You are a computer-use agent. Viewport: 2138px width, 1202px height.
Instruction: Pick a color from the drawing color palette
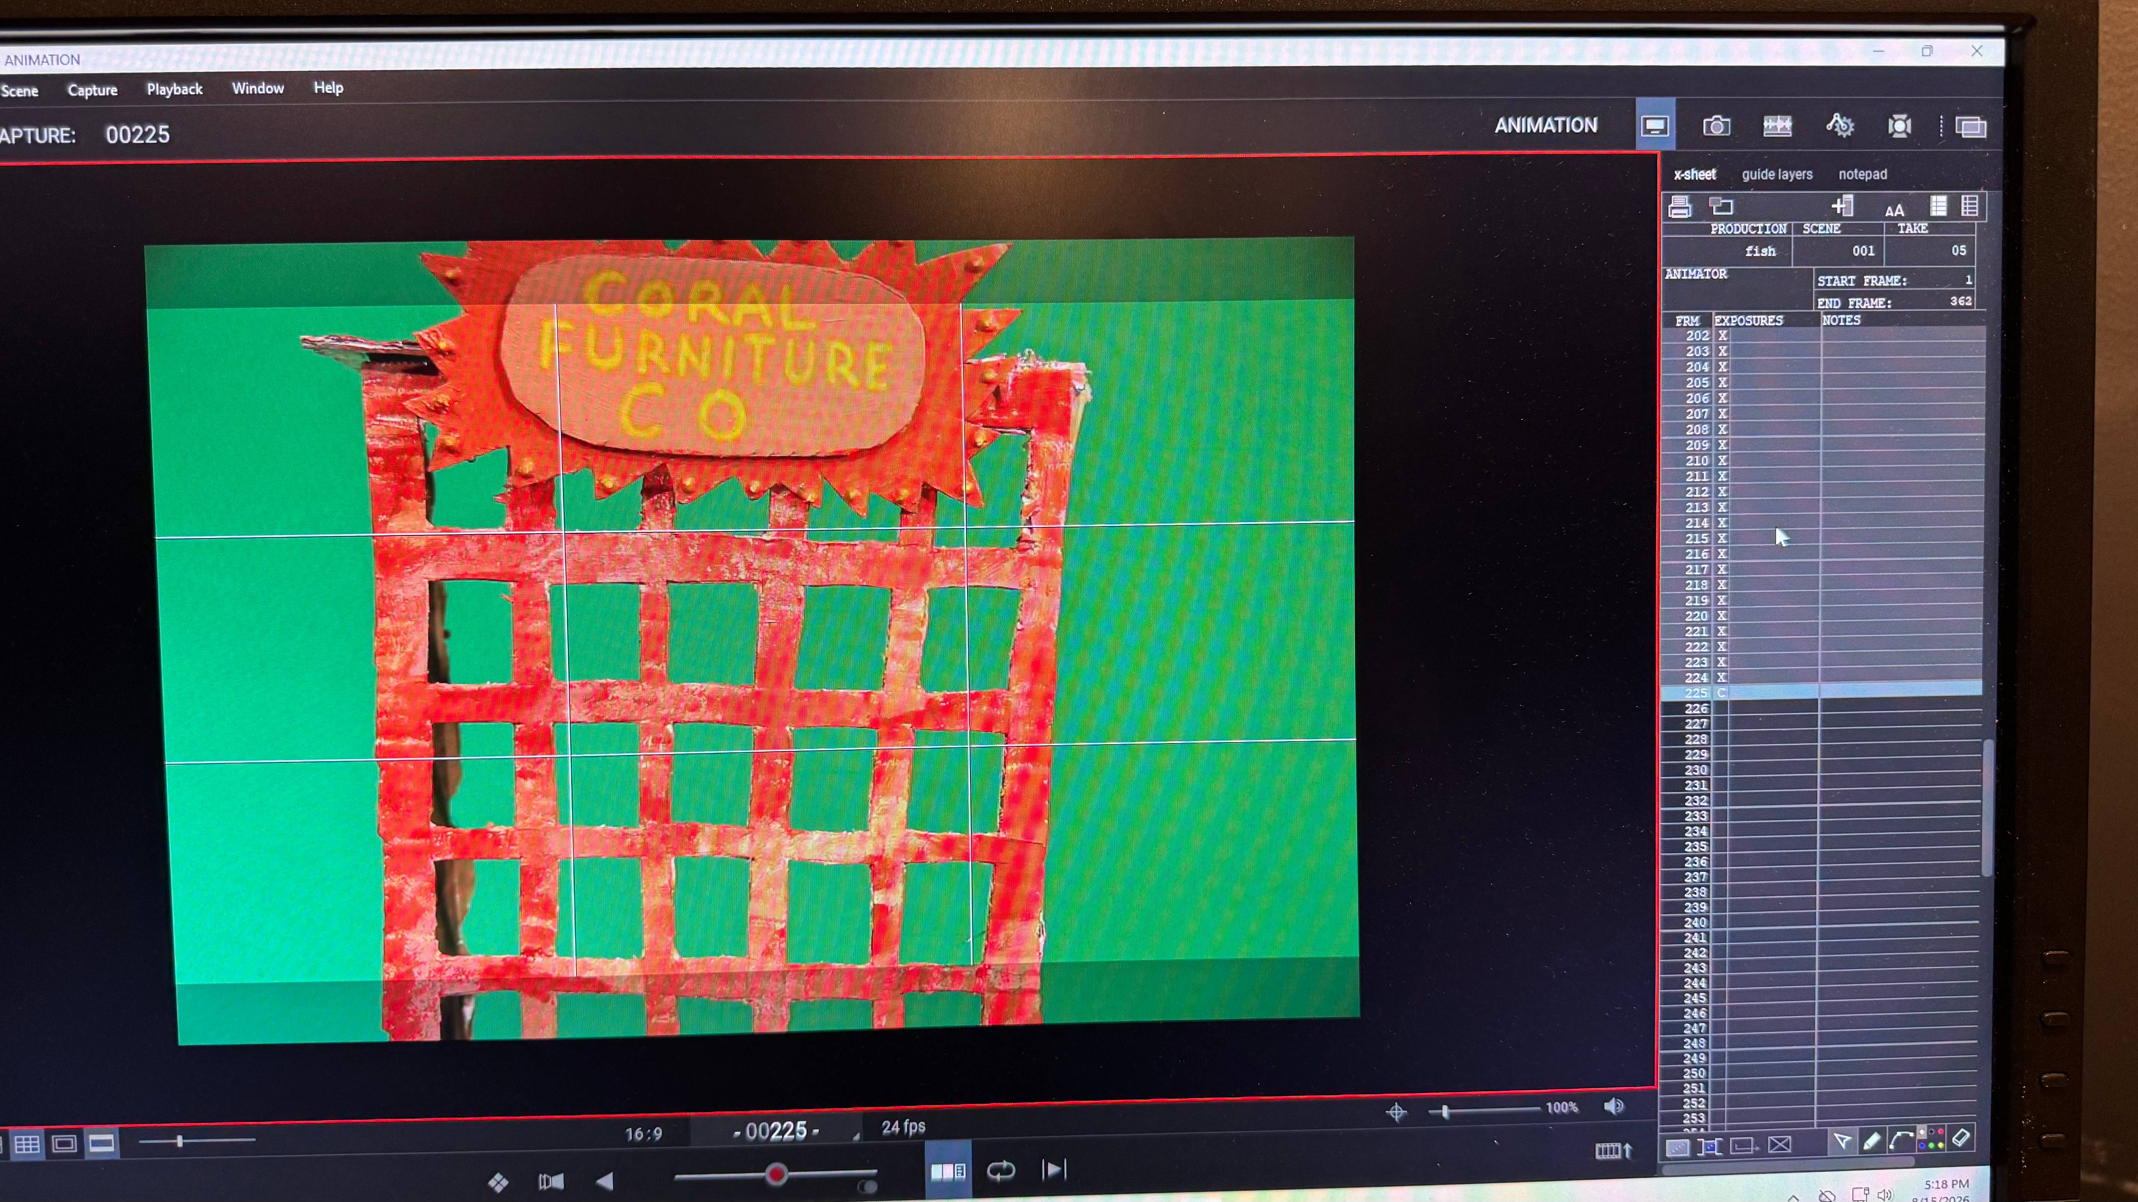(1931, 1139)
